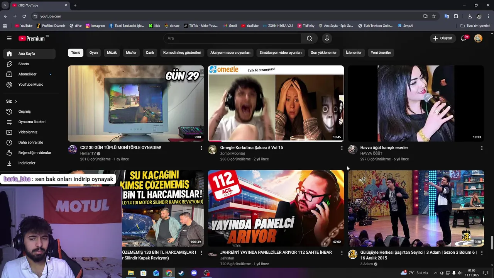Expand the Siz section in sidebar

pyautogui.click(x=12, y=101)
